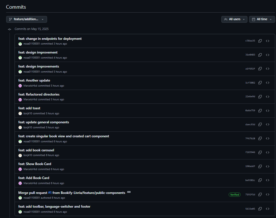This screenshot has width=276, height=218.
Task: Browse repository at commit 7192f1d
Action: point(267,194)
